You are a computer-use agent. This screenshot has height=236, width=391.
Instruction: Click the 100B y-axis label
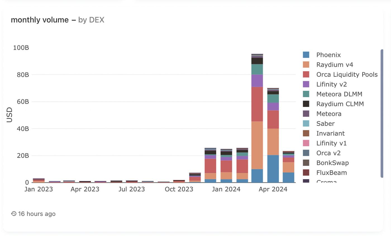coord(21,48)
